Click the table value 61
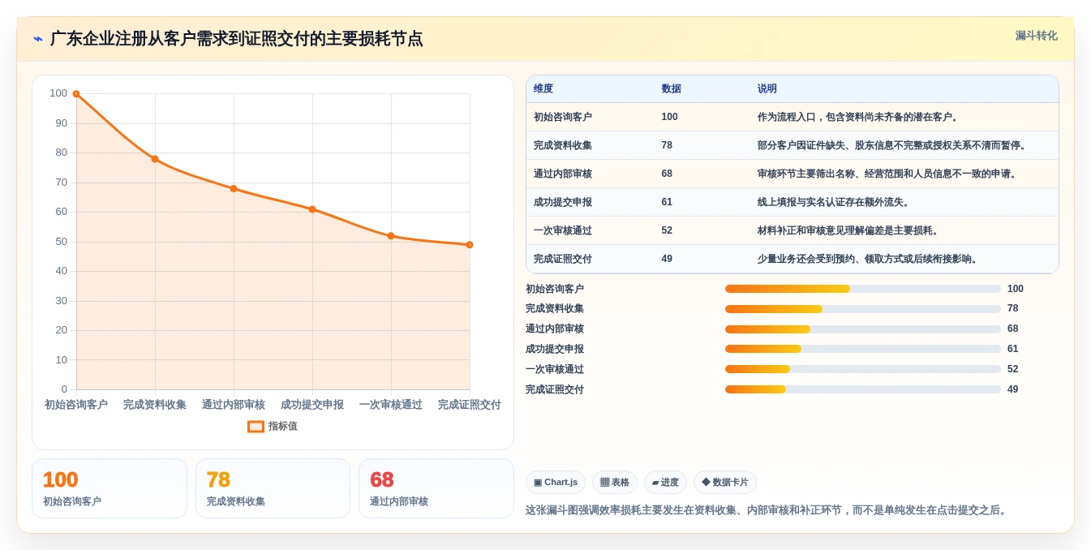1091x550 pixels. (x=667, y=202)
